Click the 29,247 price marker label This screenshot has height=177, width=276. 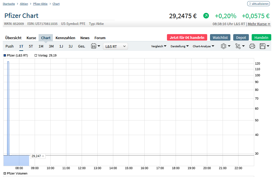click(x=38, y=156)
